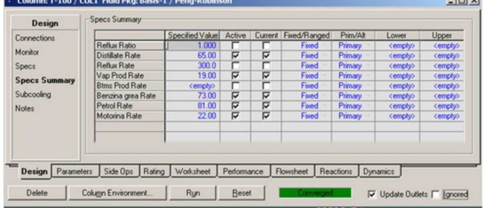The image size is (483, 208).
Task: Go to the Performance tab
Action: pos(243,172)
